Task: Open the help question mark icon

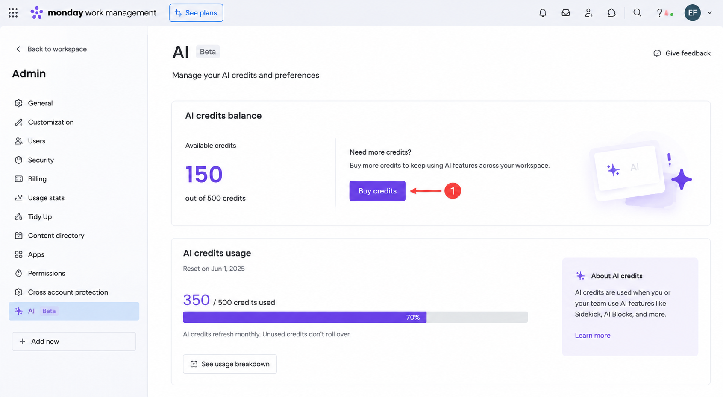Action: point(660,13)
